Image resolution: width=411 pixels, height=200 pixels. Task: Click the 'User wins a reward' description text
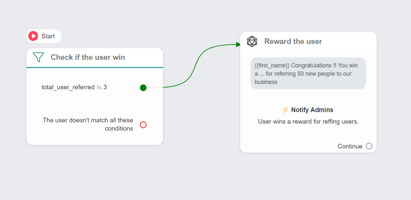[308, 121]
